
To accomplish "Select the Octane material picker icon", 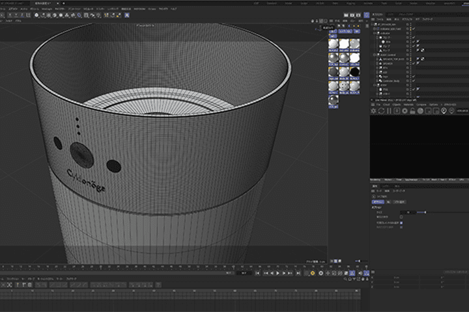I will 451,110.
